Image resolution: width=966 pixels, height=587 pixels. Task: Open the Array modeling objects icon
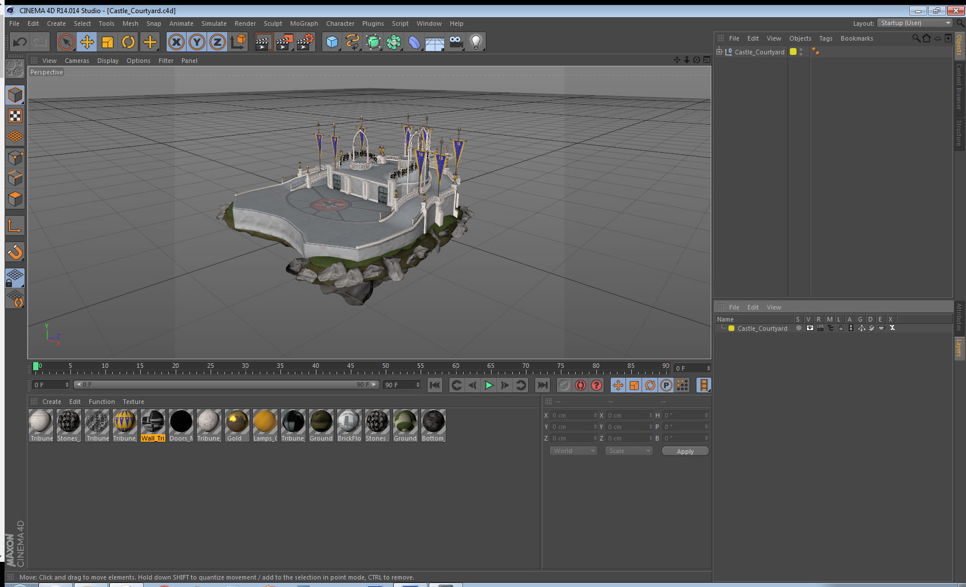pos(394,42)
